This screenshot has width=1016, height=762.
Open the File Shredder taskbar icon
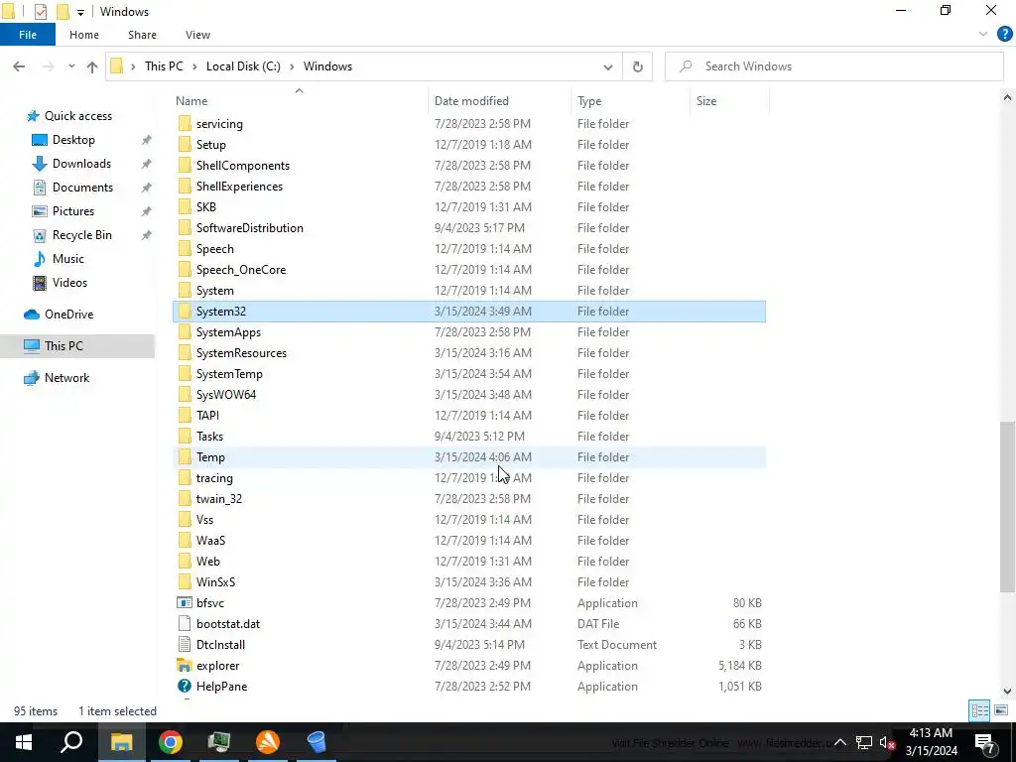coord(317,742)
